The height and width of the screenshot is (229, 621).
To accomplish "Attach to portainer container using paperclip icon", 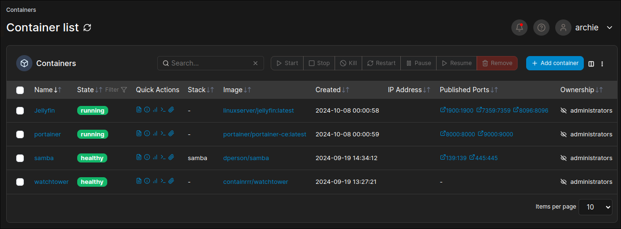I will coord(171,134).
